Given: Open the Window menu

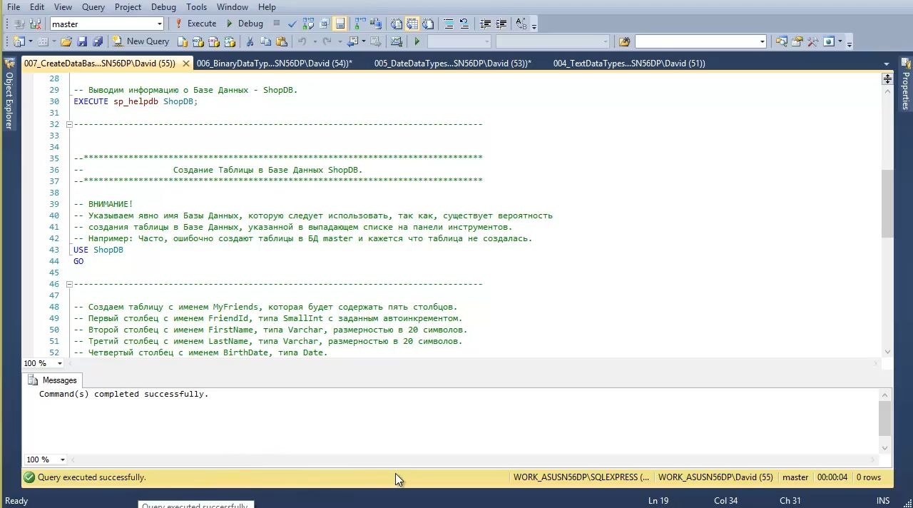Looking at the screenshot, I should pos(233,6).
